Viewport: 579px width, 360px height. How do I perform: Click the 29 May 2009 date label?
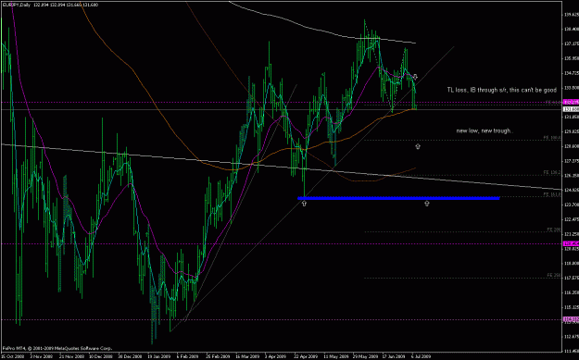[364, 357]
